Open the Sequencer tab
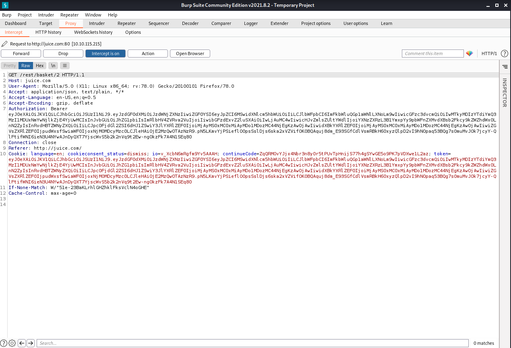Screen dimensions: 511x348 coord(159,23)
